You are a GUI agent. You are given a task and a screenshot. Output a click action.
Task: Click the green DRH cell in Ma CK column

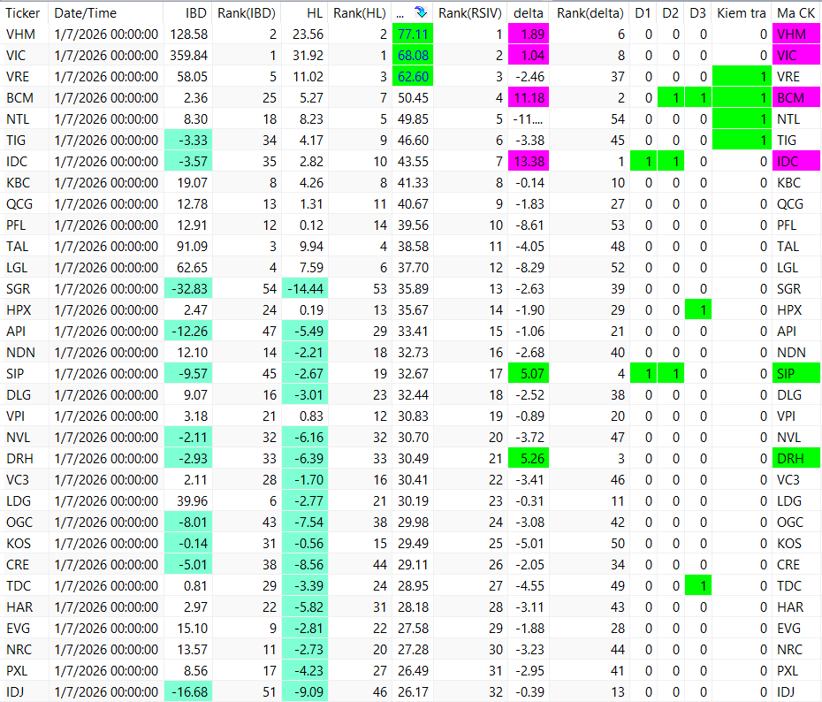coord(796,459)
